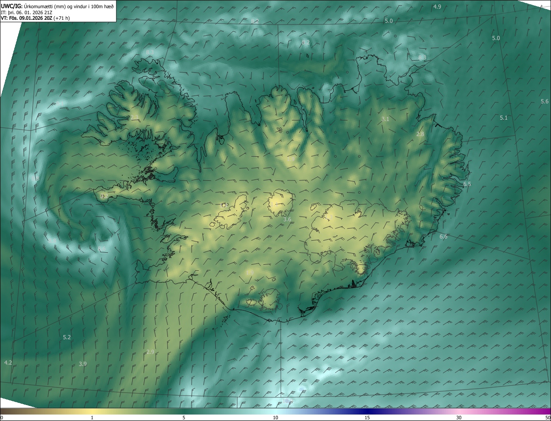Screen dimensions: 551x421
Task: Select the 30 tick on the color scale
Action: pos(459,418)
